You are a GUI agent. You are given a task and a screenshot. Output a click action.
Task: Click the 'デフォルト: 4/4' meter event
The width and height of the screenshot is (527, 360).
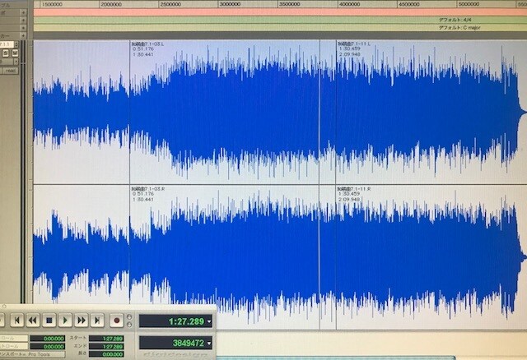[x=455, y=20]
